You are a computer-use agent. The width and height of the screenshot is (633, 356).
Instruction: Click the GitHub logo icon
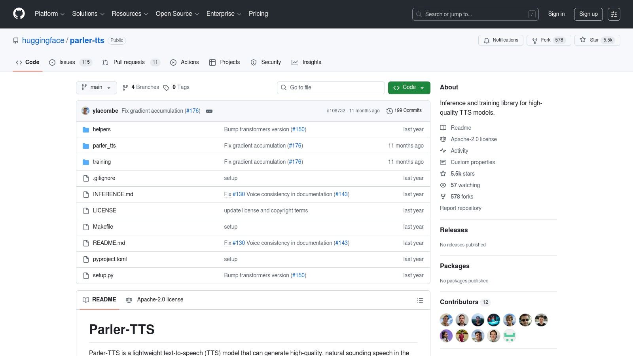19,14
